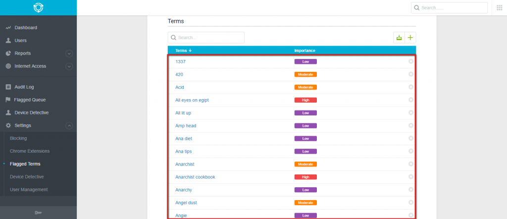
Task: Remove the Anarchist term row
Action: coord(410,164)
